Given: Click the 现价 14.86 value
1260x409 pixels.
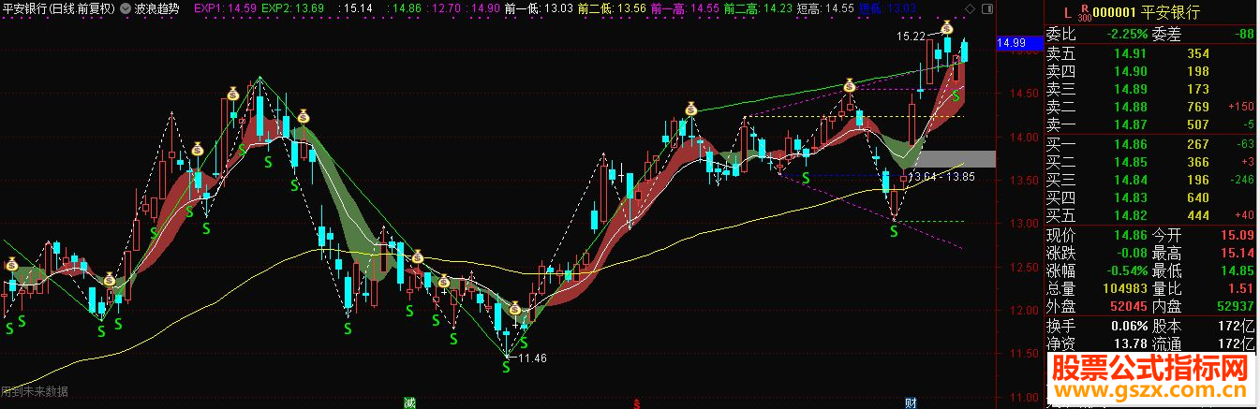Looking at the screenshot, I should [1130, 235].
